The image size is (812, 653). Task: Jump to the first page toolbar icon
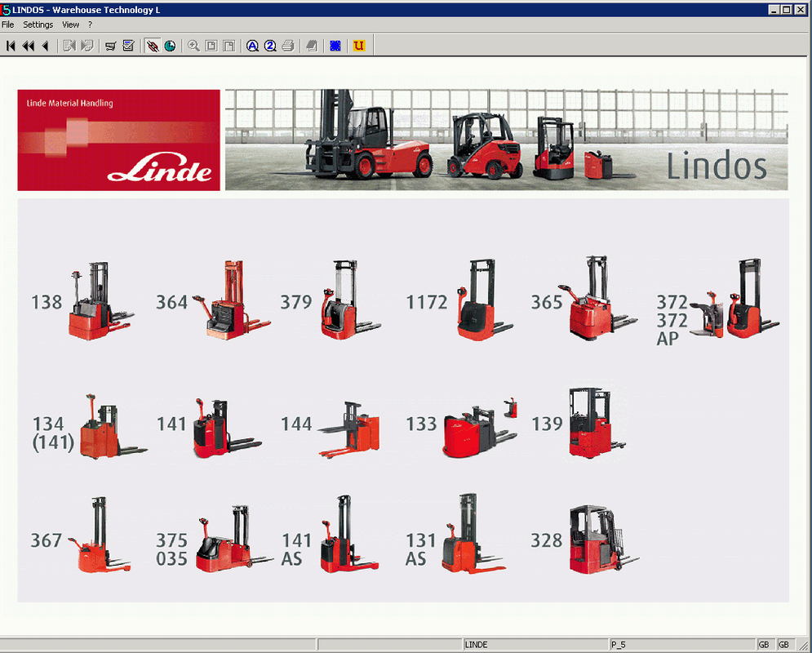coord(11,46)
